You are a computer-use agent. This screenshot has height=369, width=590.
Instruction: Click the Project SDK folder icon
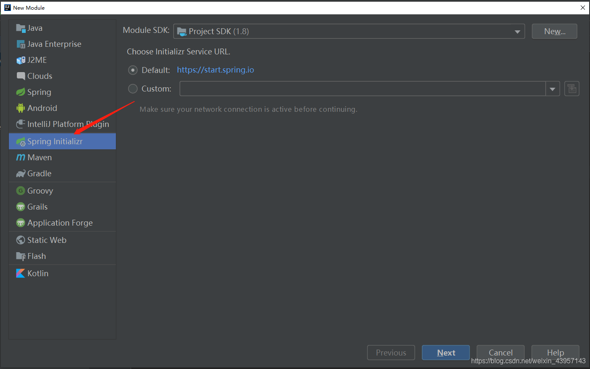[182, 32]
